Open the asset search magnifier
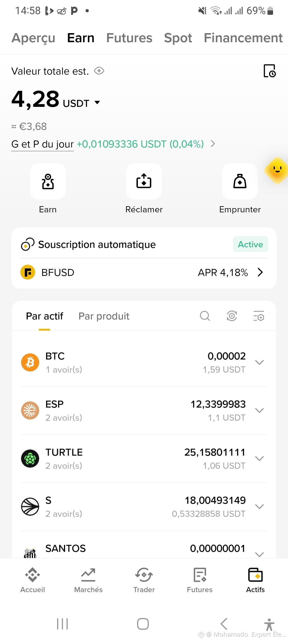 click(x=205, y=316)
